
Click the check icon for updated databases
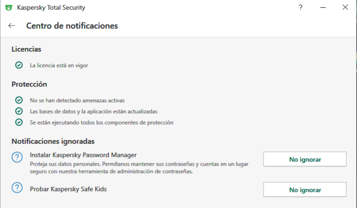pos(19,111)
